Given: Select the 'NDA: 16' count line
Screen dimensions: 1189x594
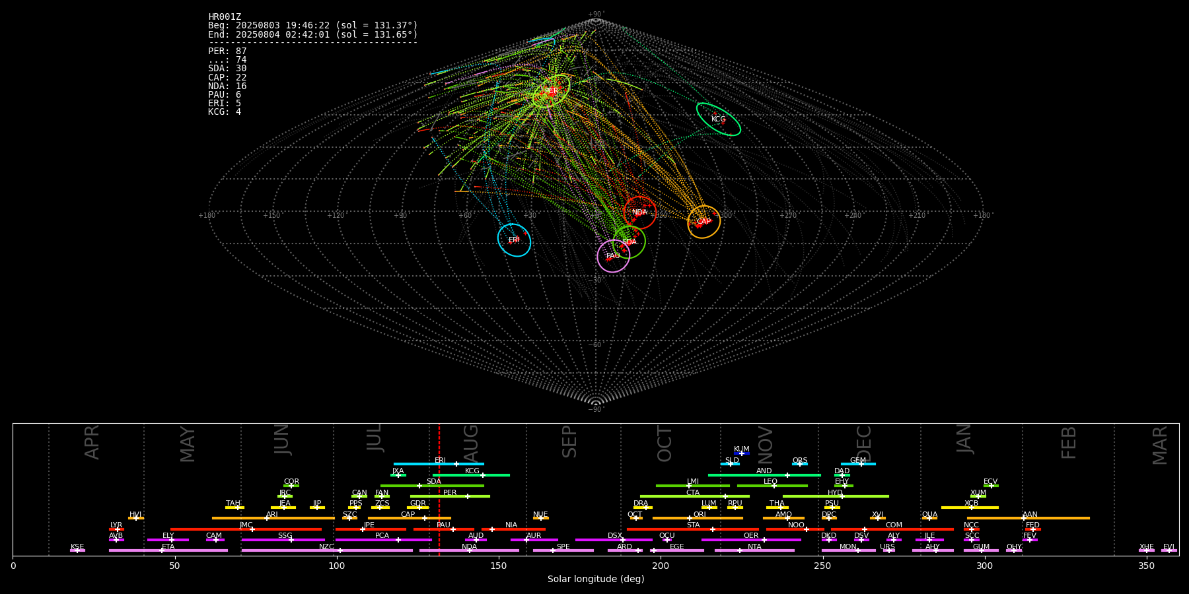Looking at the screenshot, I should [227, 86].
